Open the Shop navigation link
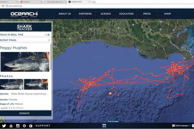 click(168, 14)
